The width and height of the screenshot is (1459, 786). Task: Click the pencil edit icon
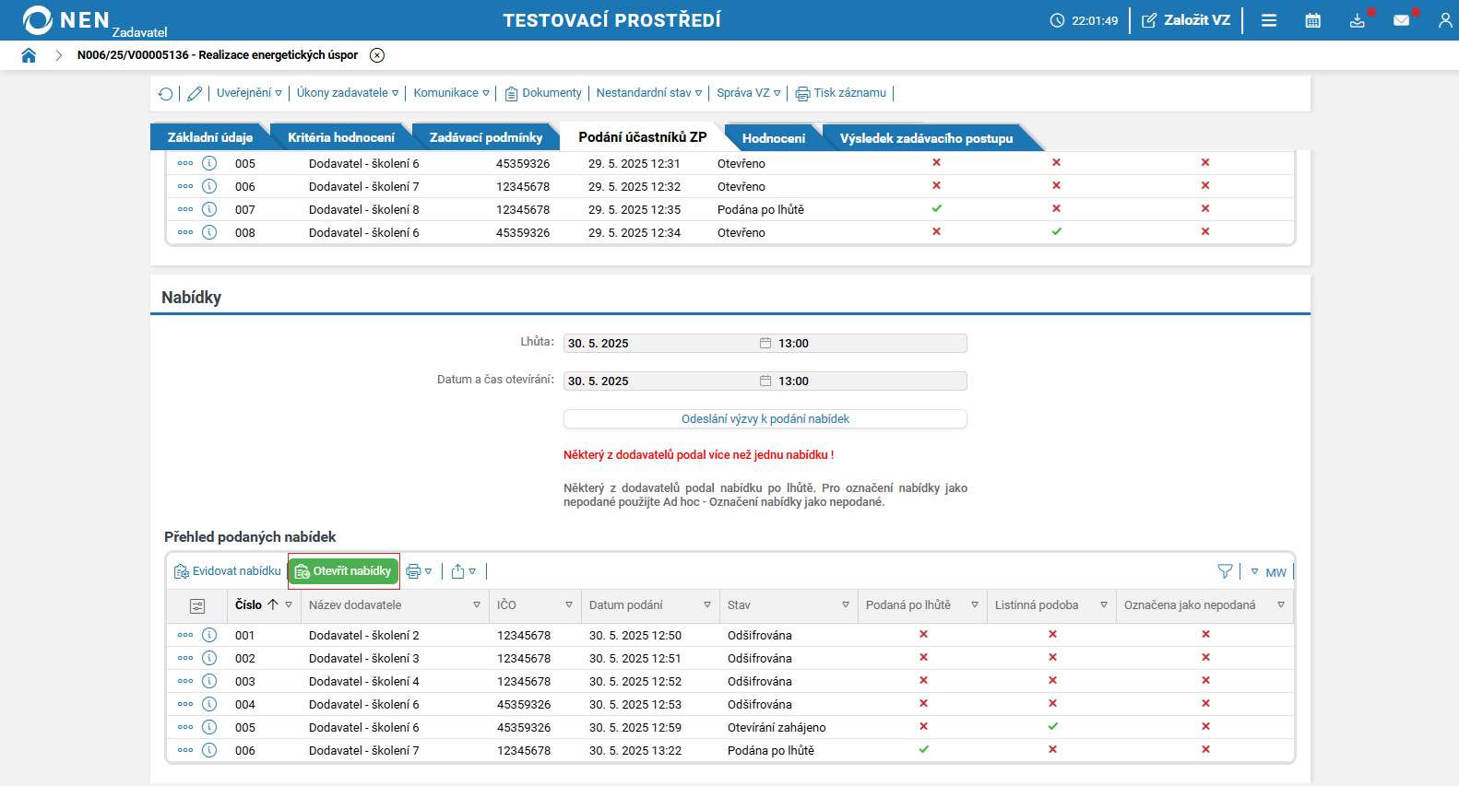click(x=195, y=94)
